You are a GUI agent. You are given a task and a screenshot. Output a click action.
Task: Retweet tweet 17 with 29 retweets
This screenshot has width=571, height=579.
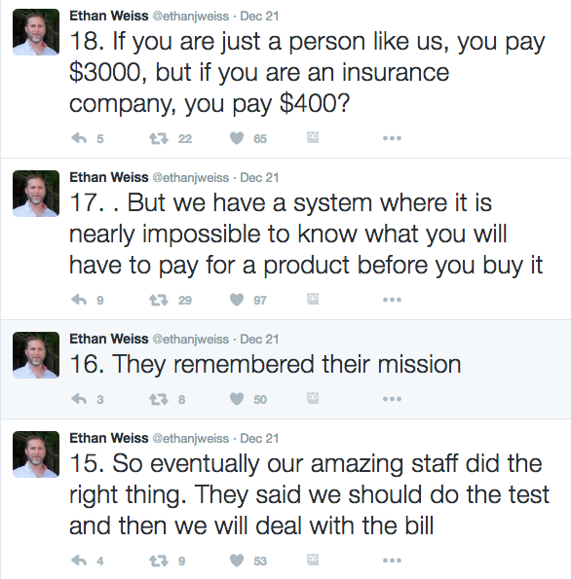point(159,300)
